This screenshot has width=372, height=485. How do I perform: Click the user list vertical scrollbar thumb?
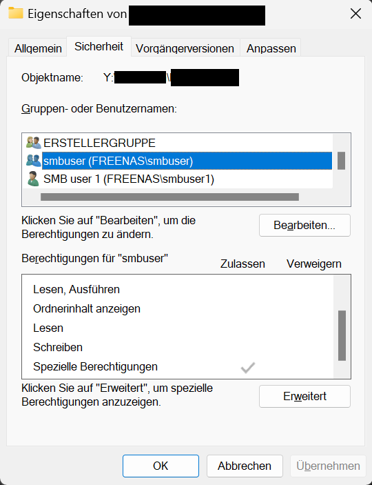[x=341, y=161]
